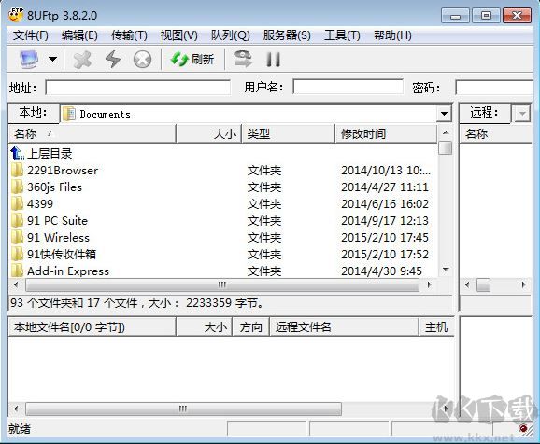This screenshot has width=540, height=444.
Task: Open the 队列(Q) menu
Action: coord(231,35)
